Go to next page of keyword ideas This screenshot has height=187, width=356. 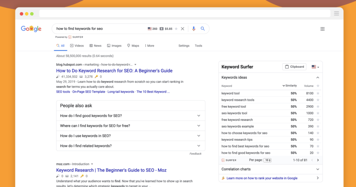point(318,160)
